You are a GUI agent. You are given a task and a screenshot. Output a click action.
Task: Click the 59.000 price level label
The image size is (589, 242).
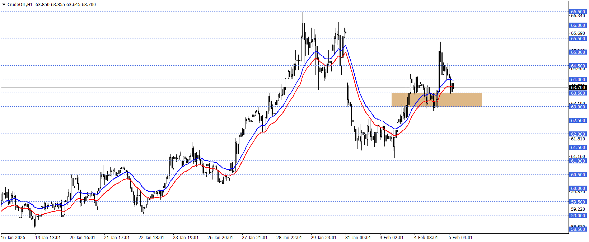tap(578, 215)
